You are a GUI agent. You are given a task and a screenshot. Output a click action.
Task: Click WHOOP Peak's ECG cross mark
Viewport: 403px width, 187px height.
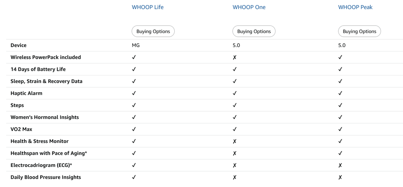[340, 165]
